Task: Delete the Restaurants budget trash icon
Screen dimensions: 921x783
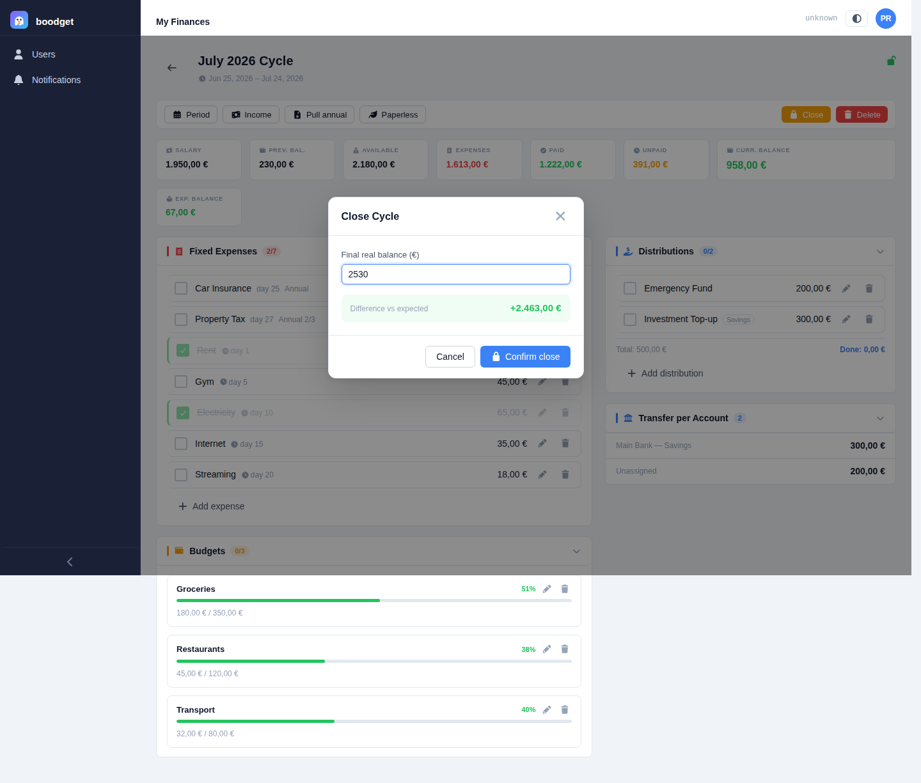Action: coord(565,649)
